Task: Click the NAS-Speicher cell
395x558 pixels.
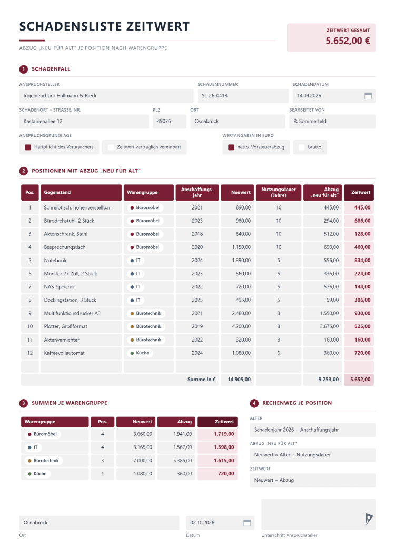Action: click(x=81, y=287)
